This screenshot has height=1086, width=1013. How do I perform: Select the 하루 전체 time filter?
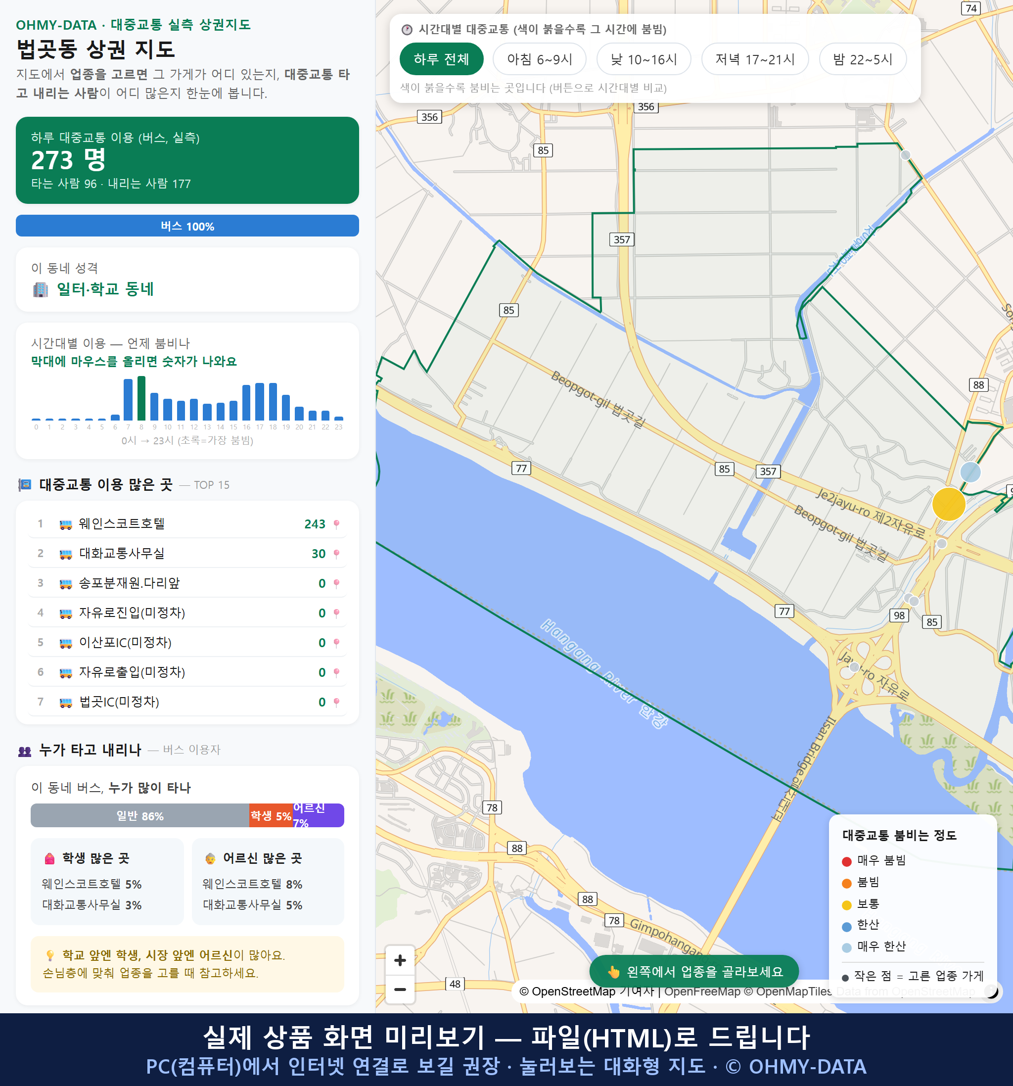click(x=441, y=59)
